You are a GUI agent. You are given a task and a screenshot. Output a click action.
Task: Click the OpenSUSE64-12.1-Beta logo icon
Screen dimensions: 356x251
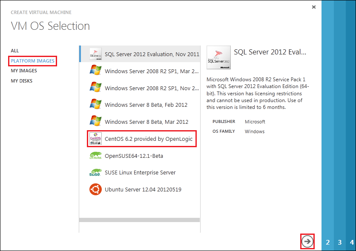96,156
